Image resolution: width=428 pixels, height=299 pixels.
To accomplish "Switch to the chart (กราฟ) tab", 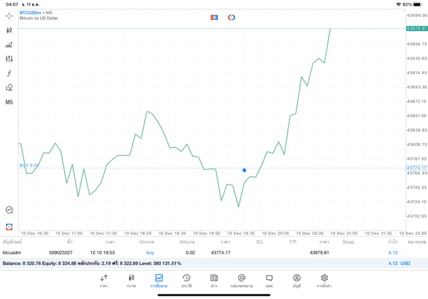I will (131, 281).
